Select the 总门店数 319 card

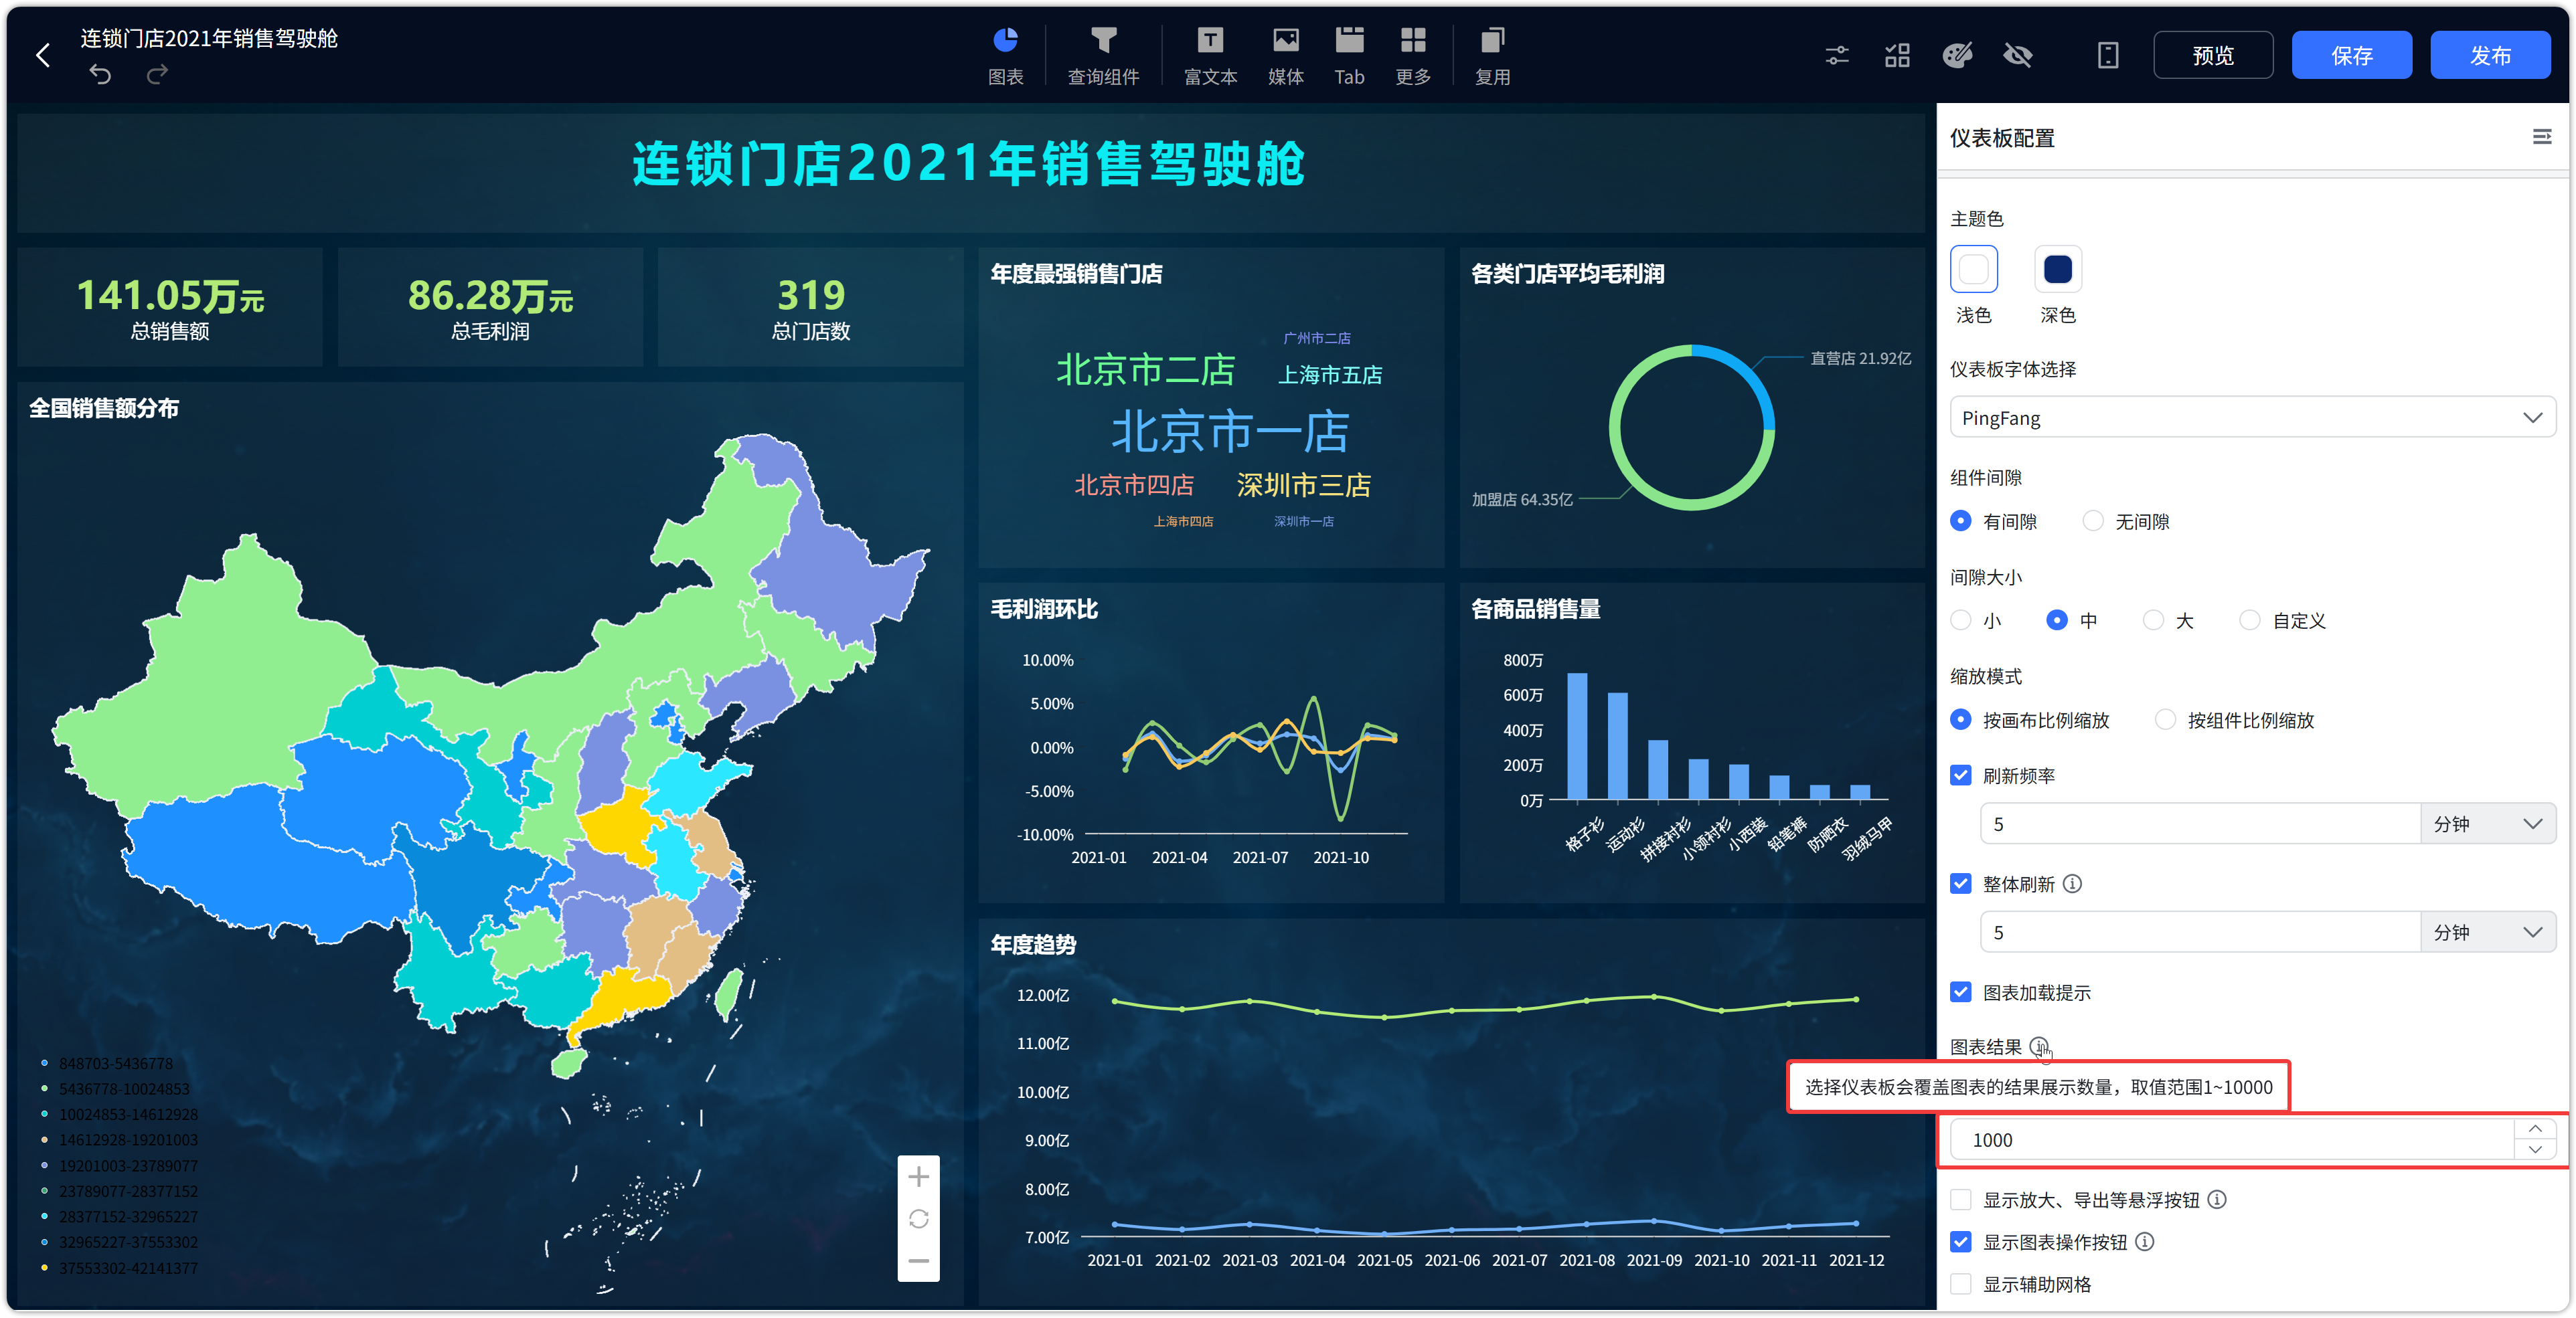coord(811,307)
